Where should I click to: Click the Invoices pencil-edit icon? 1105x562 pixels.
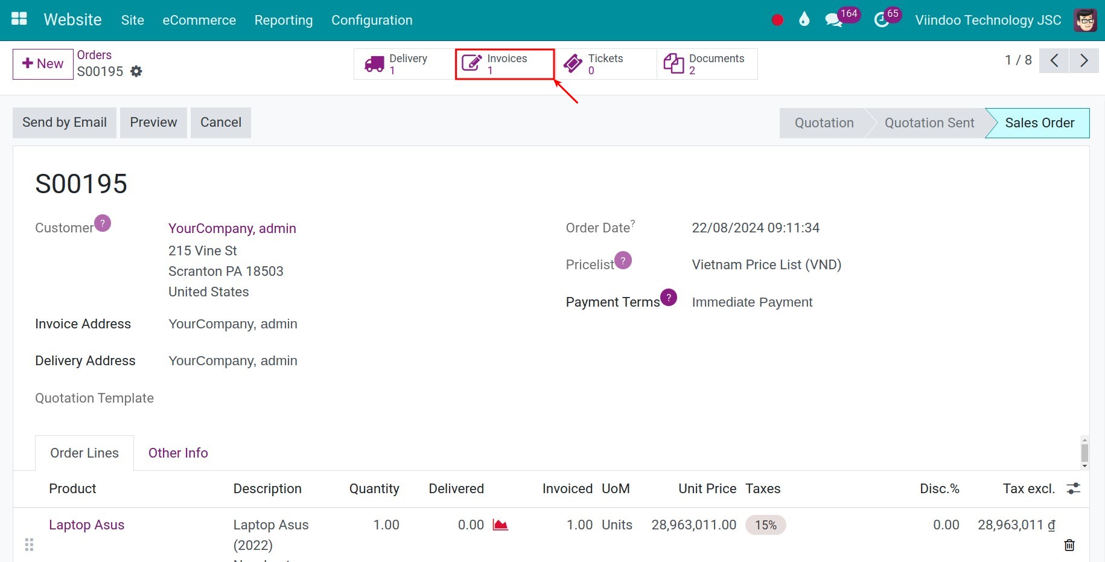(x=471, y=63)
